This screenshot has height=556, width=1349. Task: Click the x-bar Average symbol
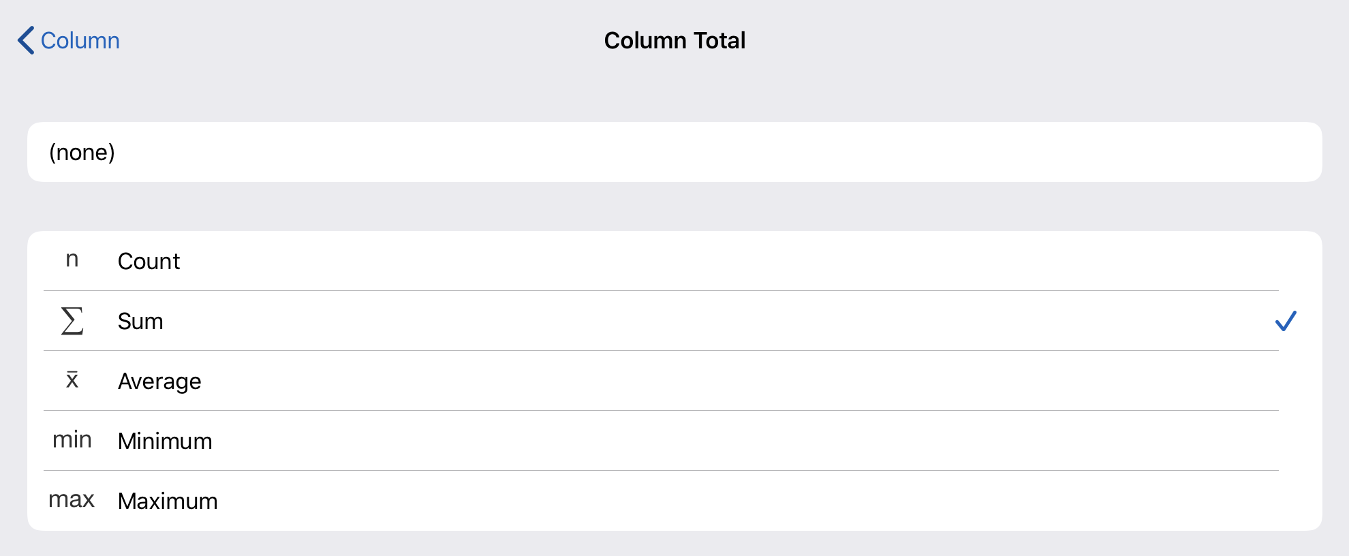click(72, 380)
